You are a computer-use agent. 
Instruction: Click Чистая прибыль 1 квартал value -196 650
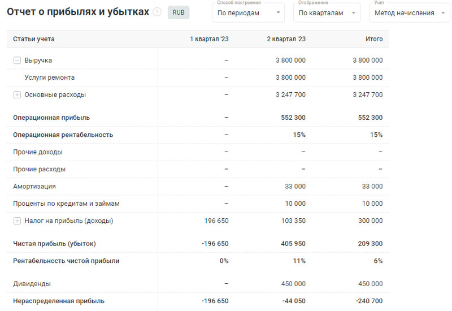(215, 244)
